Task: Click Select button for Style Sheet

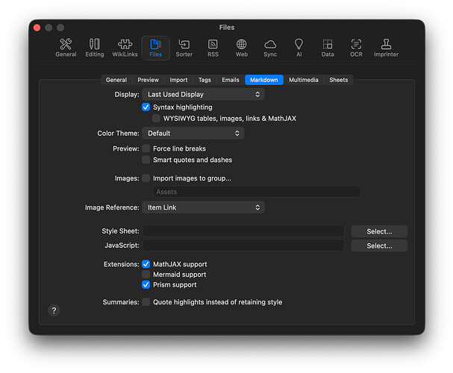Action: (x=379, y=231)
